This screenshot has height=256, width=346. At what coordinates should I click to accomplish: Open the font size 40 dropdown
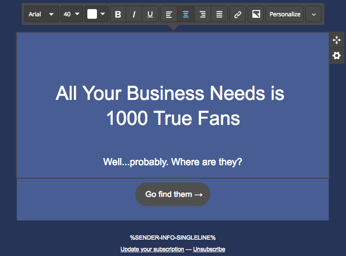click(72, 14)
